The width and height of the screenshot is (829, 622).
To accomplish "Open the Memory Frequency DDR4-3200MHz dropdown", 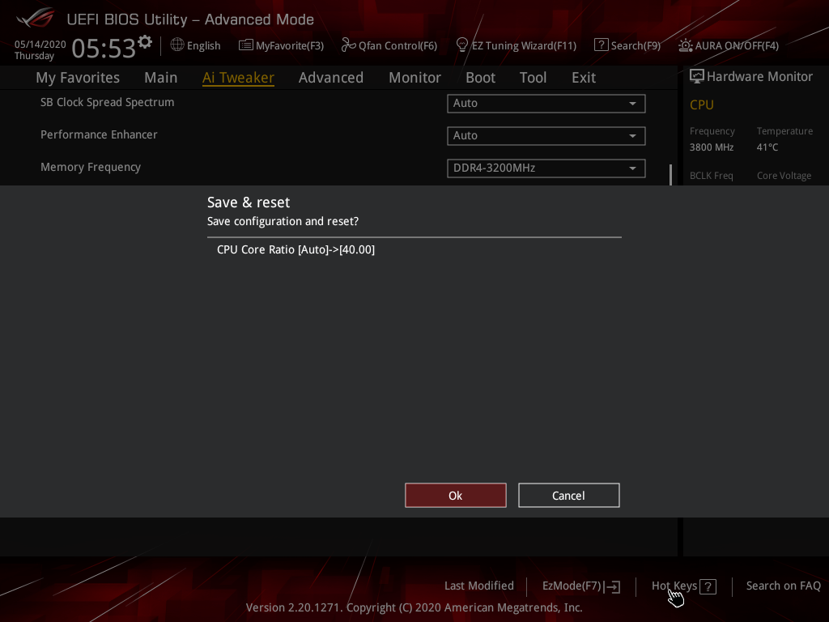I will pos(546,168).
